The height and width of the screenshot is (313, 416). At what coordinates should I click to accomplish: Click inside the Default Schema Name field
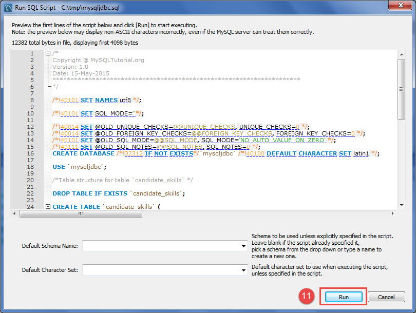[154, 246]
